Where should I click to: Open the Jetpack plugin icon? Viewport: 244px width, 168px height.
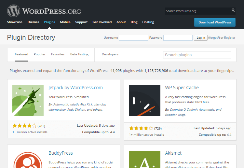[28, 101]
